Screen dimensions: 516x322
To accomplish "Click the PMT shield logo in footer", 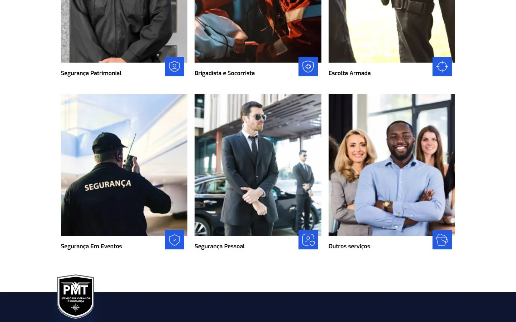I will coord(76,297).
